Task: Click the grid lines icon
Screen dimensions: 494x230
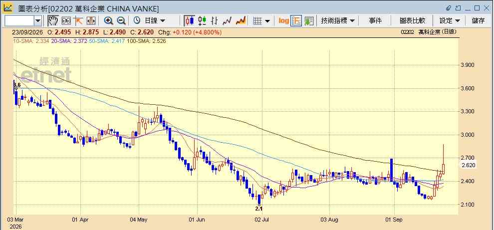Action: pos(257,21)
